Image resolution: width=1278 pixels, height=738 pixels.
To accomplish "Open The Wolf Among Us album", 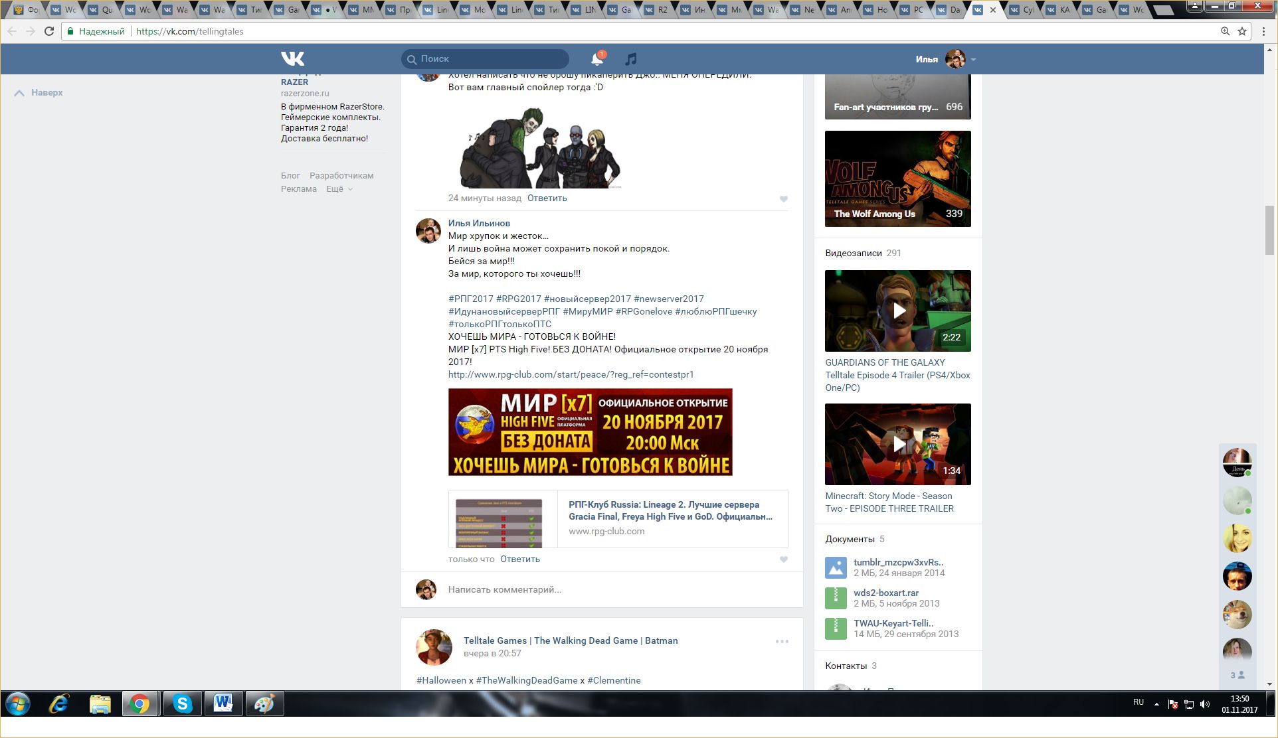I will pos(897,179).
